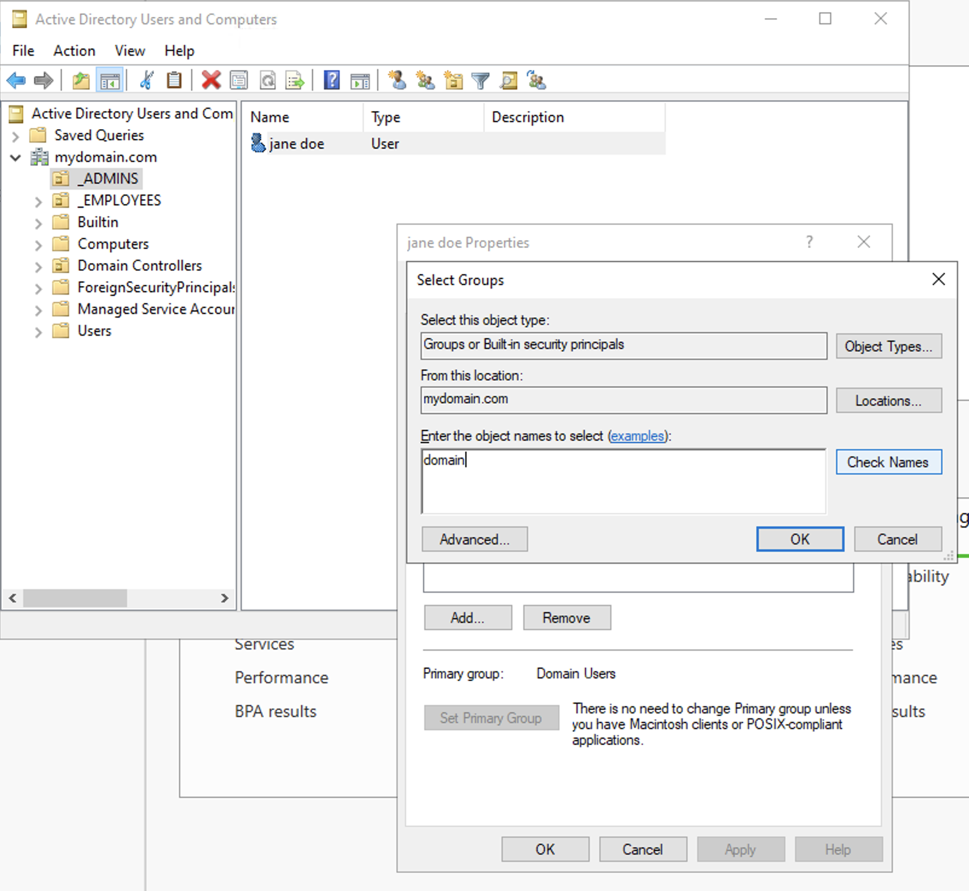Click the Locations button
This screenshot has width=969, height=891.
tap(889, 400)
